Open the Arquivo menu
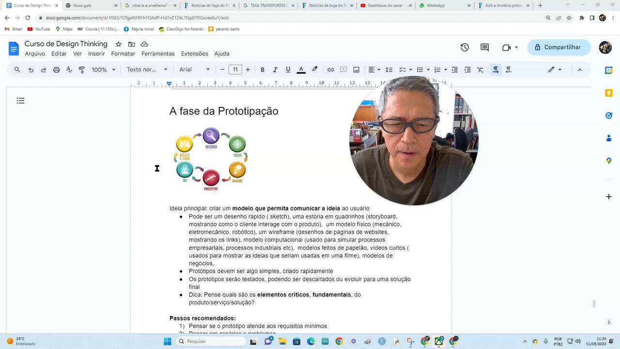 point(35,54)
